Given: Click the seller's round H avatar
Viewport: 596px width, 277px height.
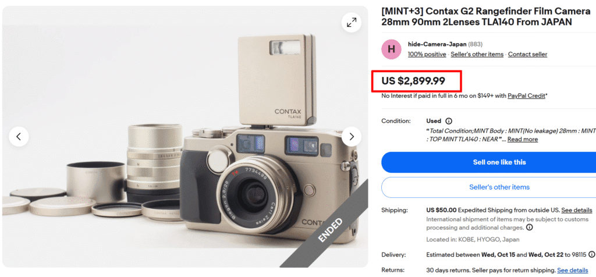Looking at the screenshot, I should 391,49.
